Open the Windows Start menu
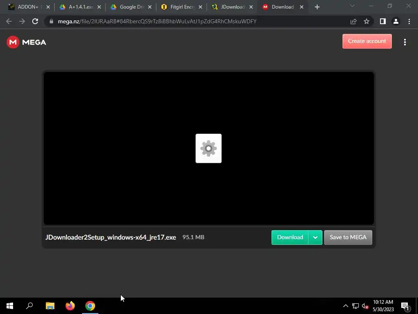 pyautogui.click(x=10, y=306)
